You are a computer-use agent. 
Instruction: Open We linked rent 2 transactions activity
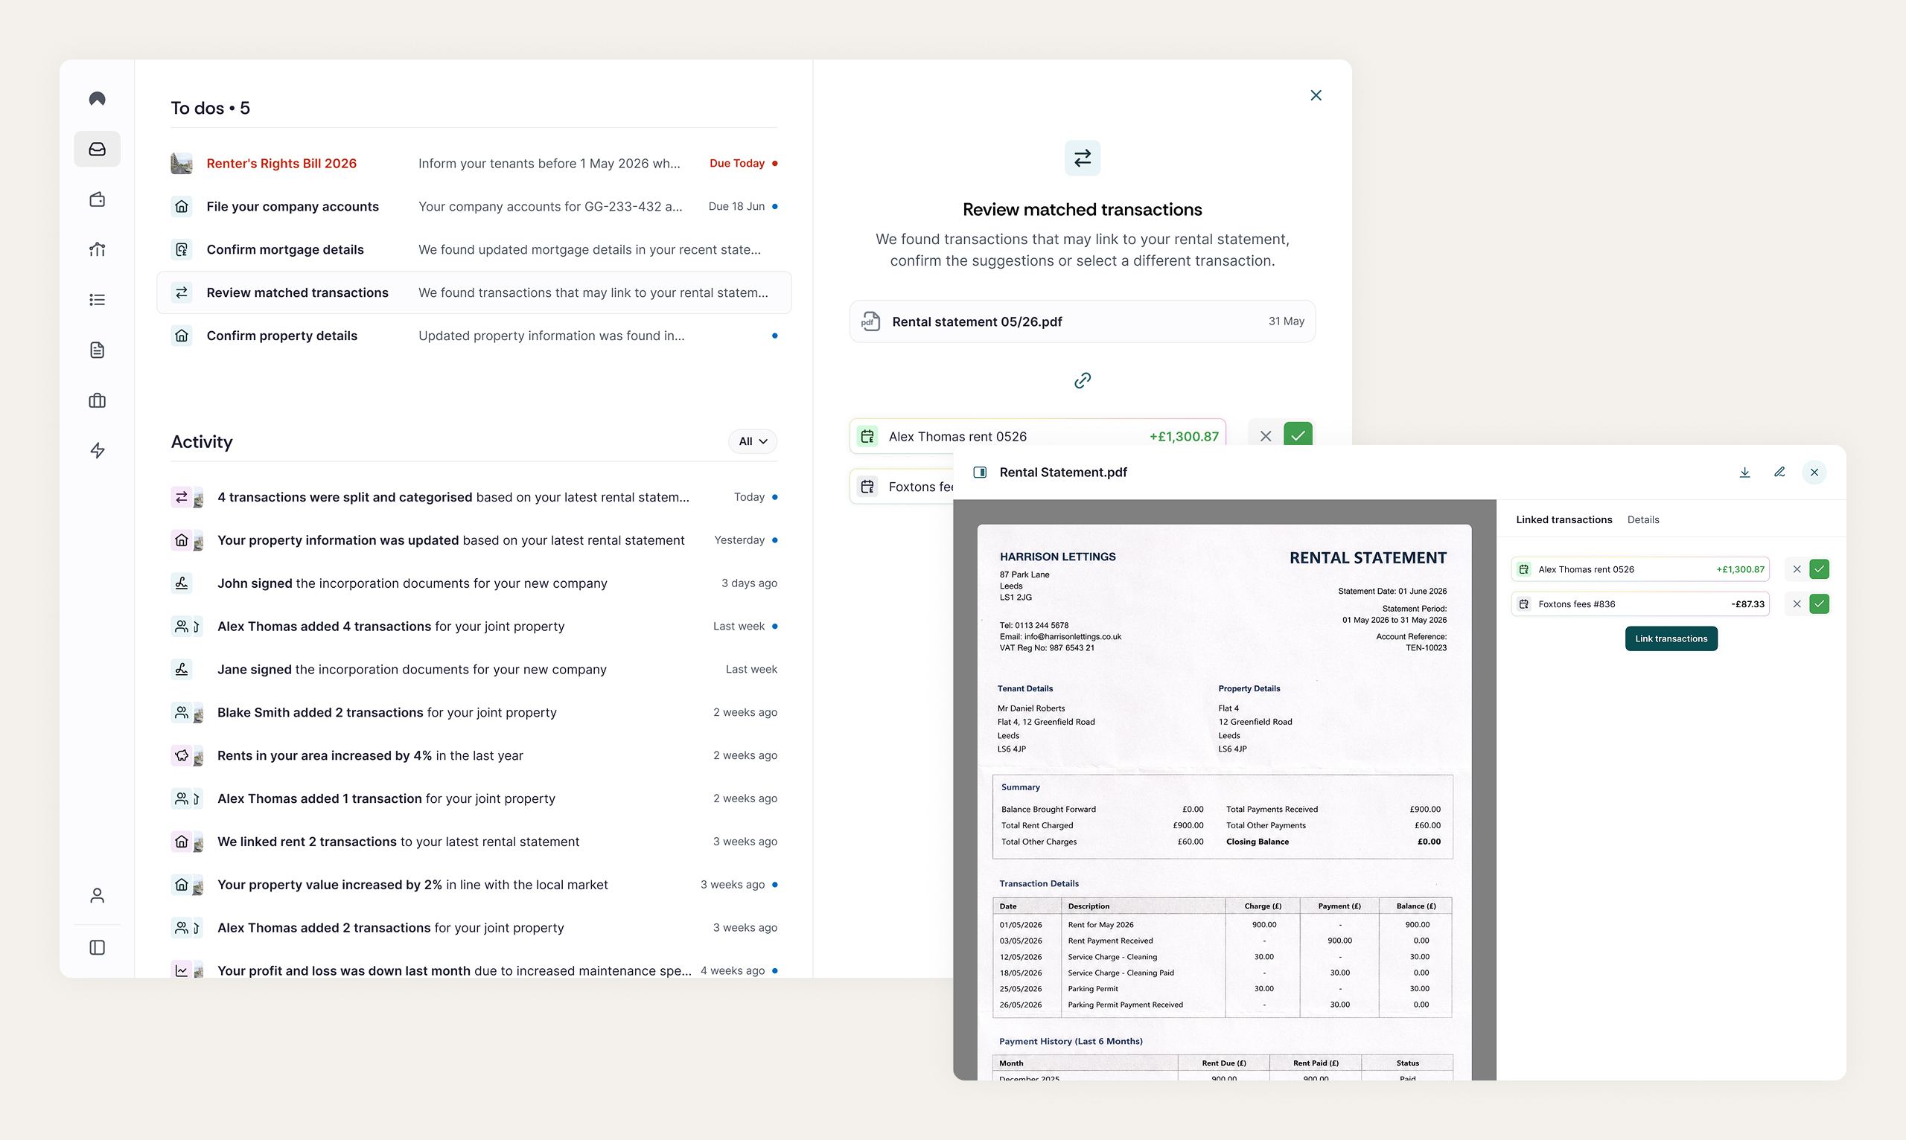click(474, 841)
